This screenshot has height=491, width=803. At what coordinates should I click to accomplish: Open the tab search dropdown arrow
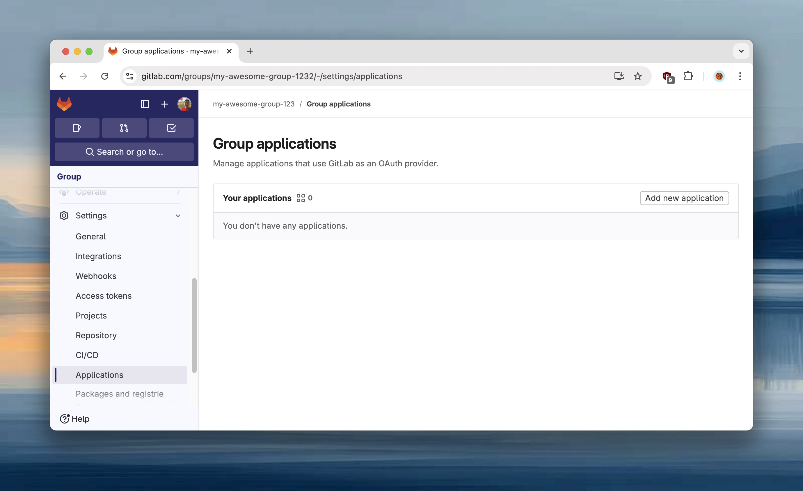pyautogui.click(x=741, y=51)
